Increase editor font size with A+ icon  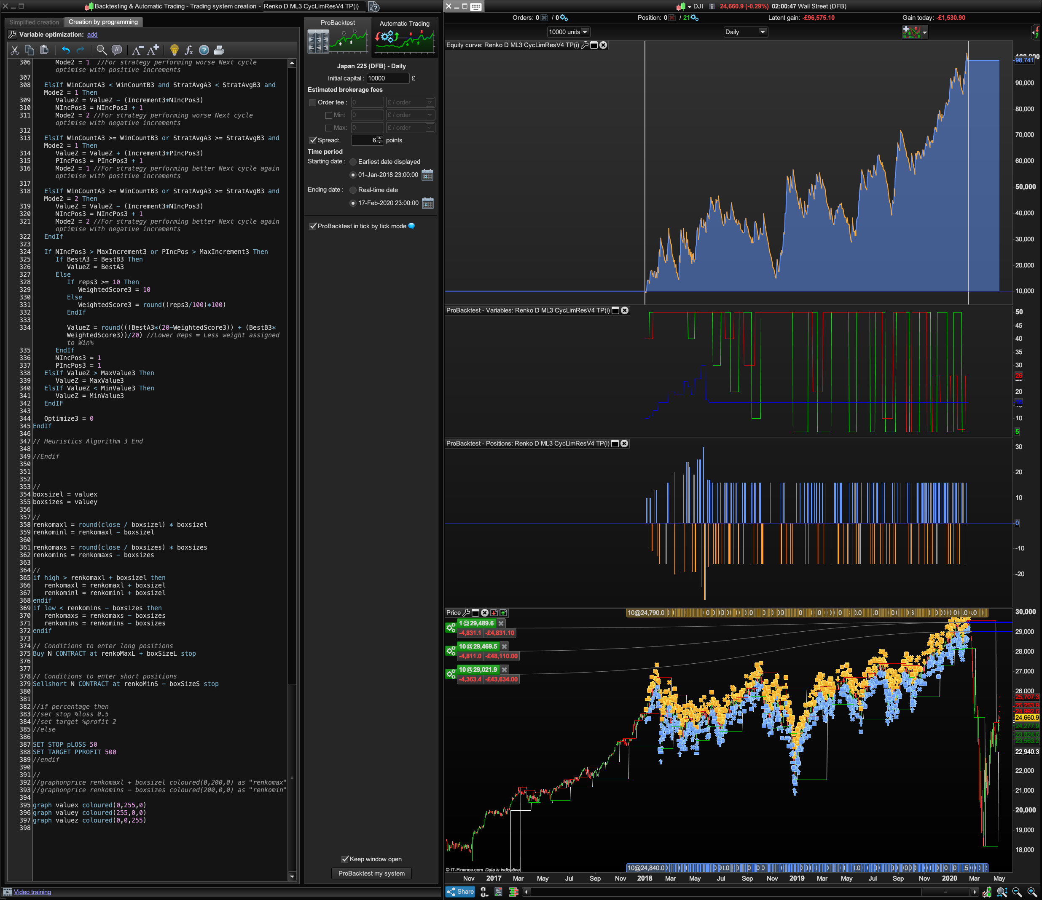153,50
